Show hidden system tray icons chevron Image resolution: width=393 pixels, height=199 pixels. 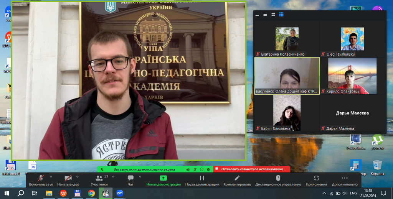click(x=324, y=193)
